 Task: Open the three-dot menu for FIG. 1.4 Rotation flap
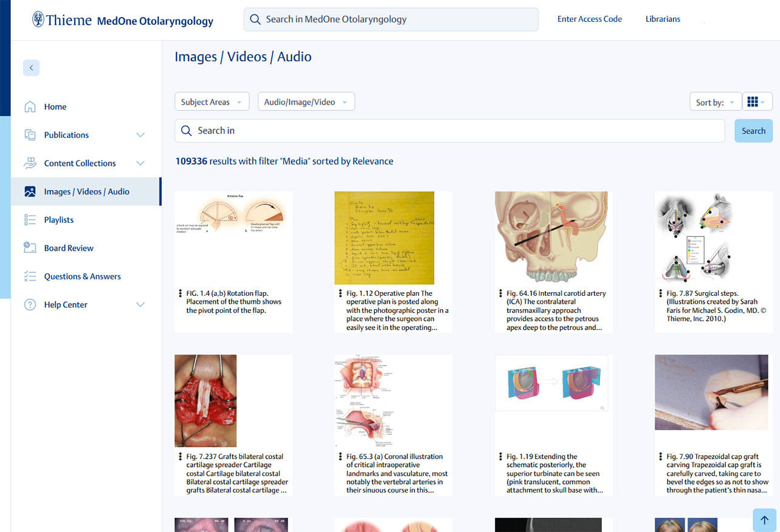point(181,293)
